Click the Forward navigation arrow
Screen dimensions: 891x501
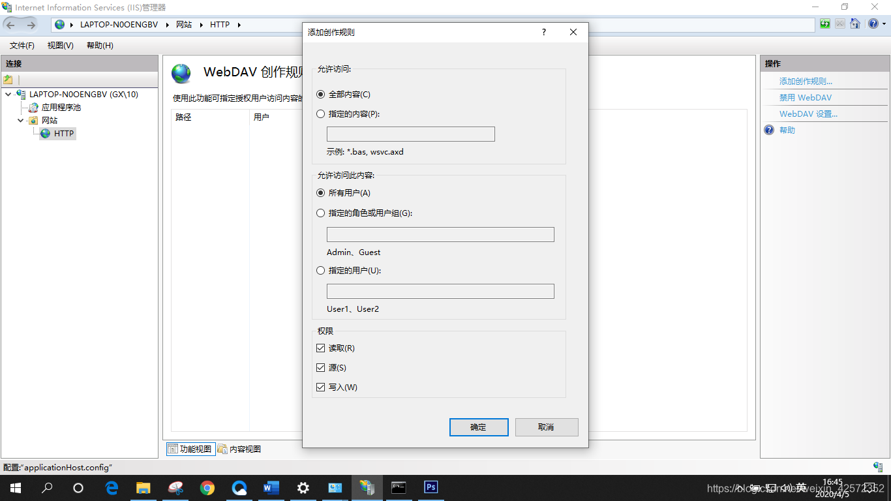coord(31,25)
